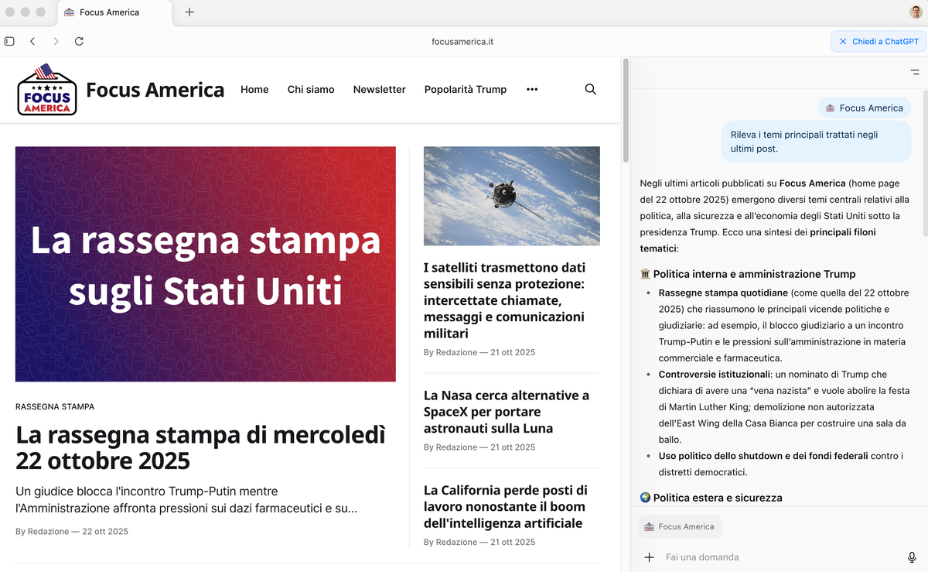Open a new tab with plus icon

(x=189, y=12)
